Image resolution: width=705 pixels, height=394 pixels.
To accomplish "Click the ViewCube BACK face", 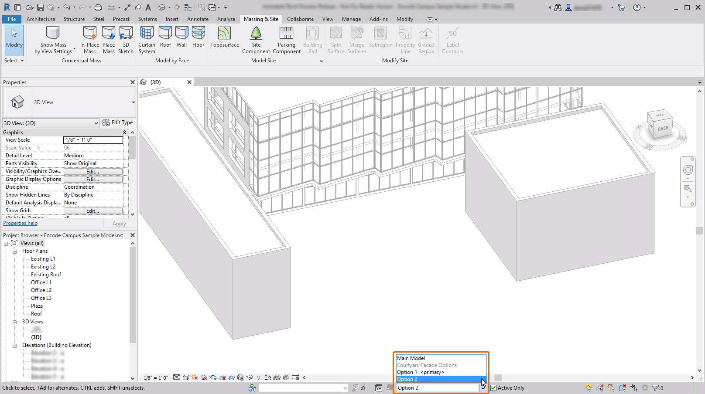I will (x=663, y=128).
